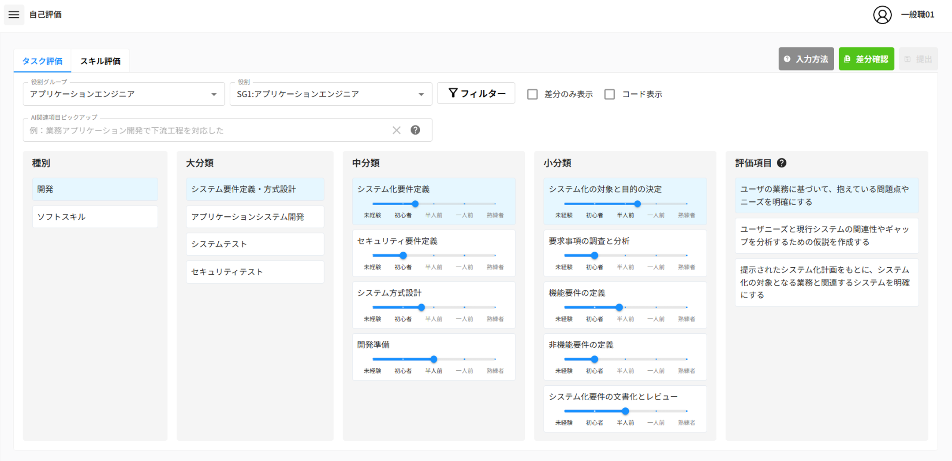Click the 自己評価 page title

click(x=45, y=15)
